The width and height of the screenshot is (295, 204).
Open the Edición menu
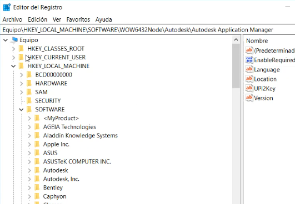tap(37, 19)
